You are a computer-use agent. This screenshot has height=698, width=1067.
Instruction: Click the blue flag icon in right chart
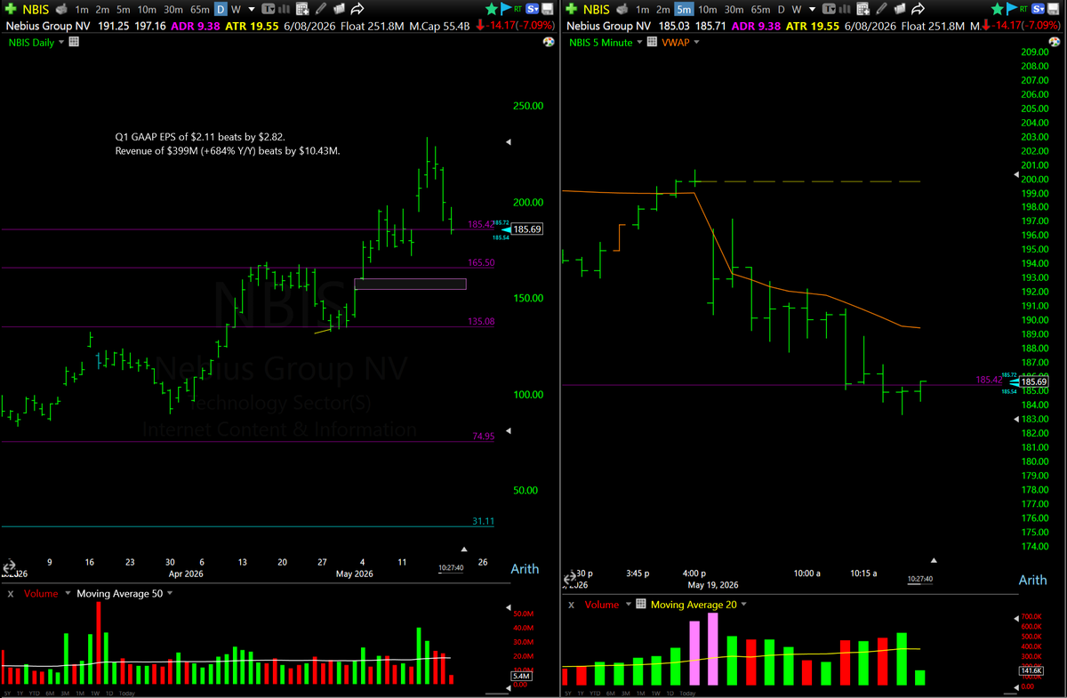1011,8
